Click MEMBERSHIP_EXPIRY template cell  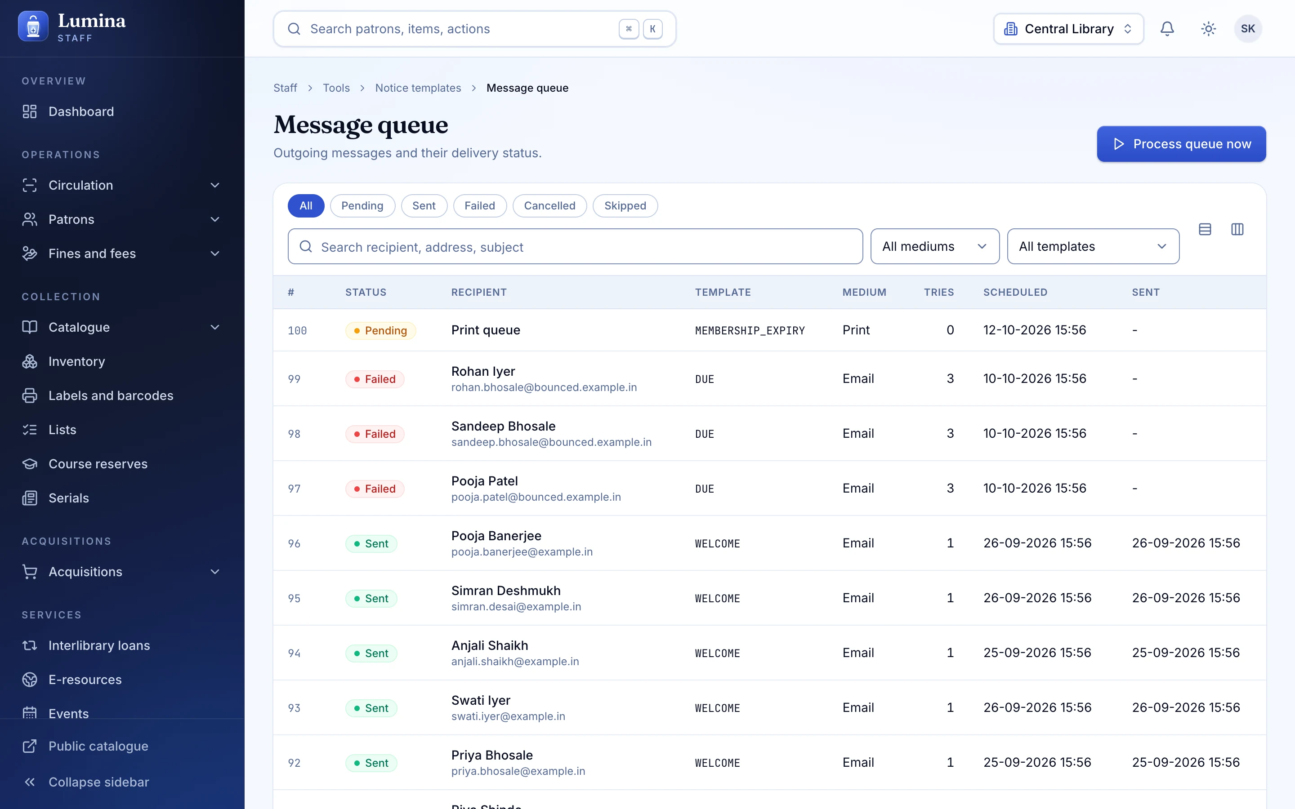point(750,330)
